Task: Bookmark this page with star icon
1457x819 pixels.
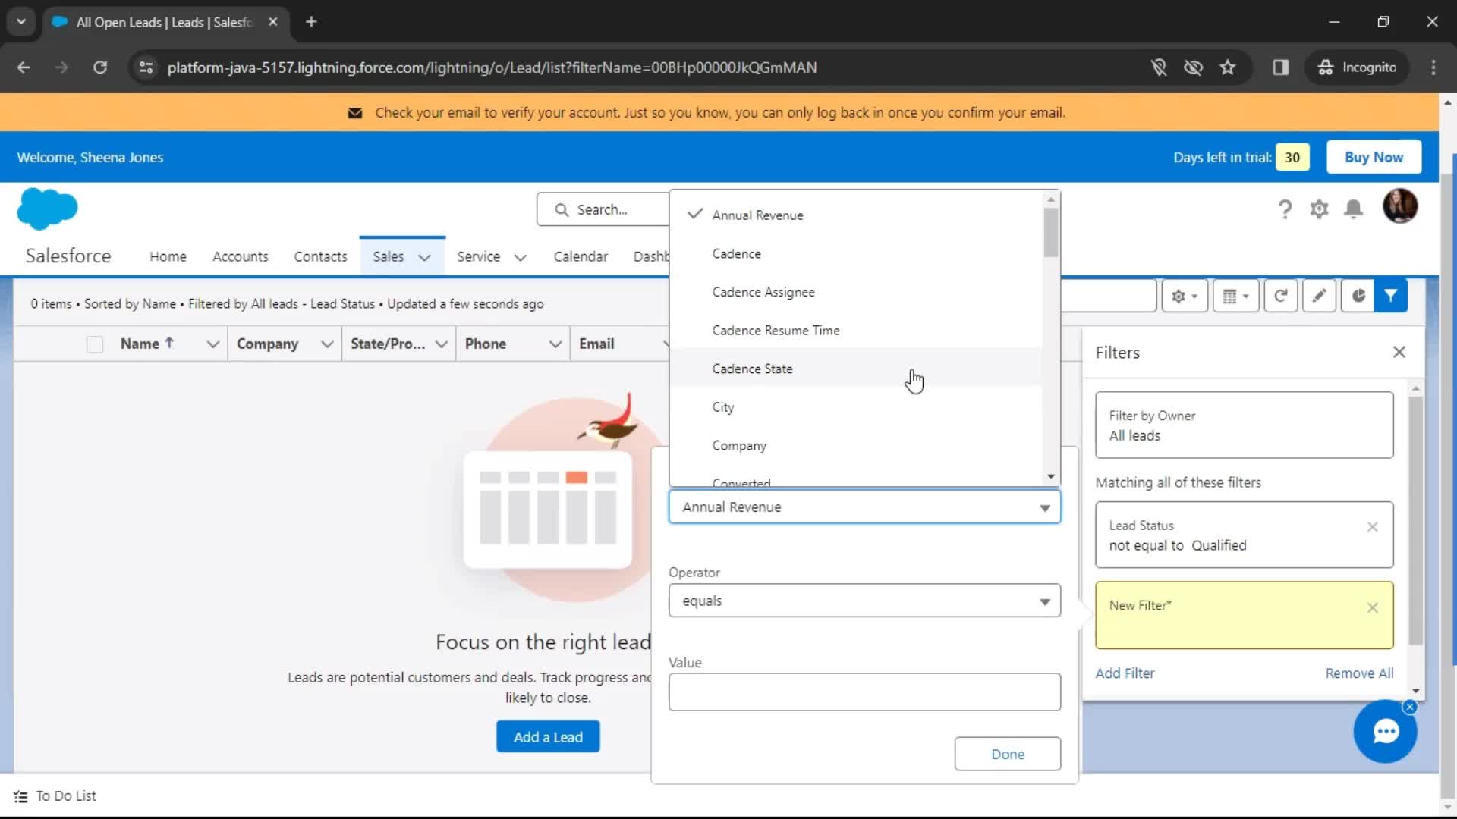Action: pyautogui.click(x=1227, y=67)
